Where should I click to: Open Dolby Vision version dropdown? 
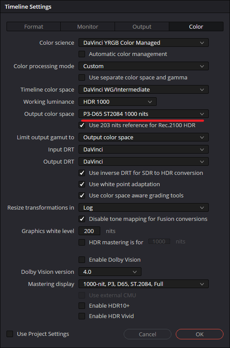click(110, 272)
